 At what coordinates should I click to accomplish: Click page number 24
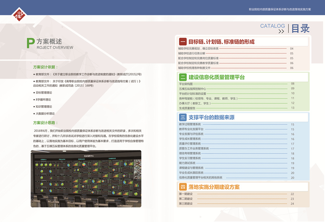tap(292, 204)
